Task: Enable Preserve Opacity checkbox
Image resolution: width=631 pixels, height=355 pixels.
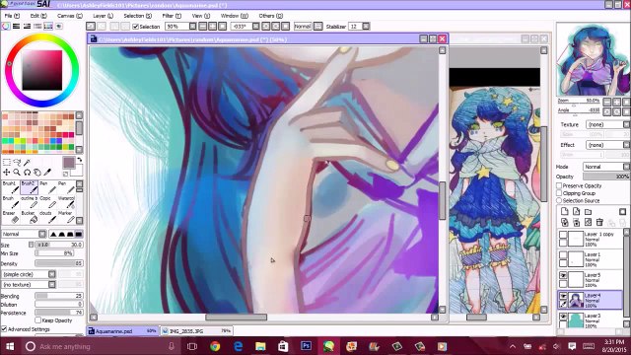Action: coord(559,185)
